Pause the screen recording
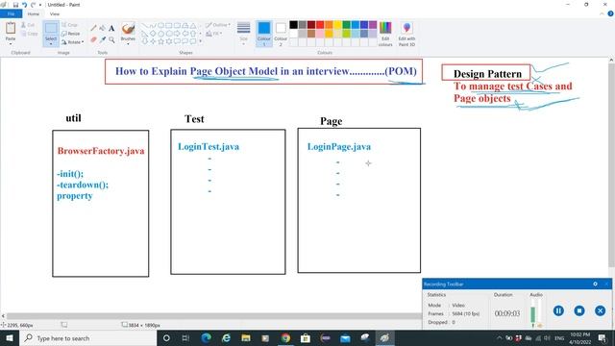The width and height of the screenshot is (615, 346). [558, 310]
